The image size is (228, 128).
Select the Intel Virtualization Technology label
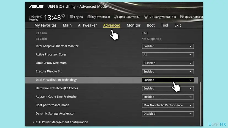point(56,80)
